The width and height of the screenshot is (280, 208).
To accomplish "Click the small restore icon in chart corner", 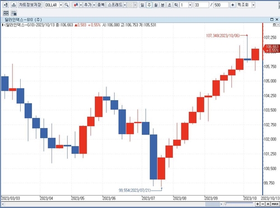I will tap(274, 25).
